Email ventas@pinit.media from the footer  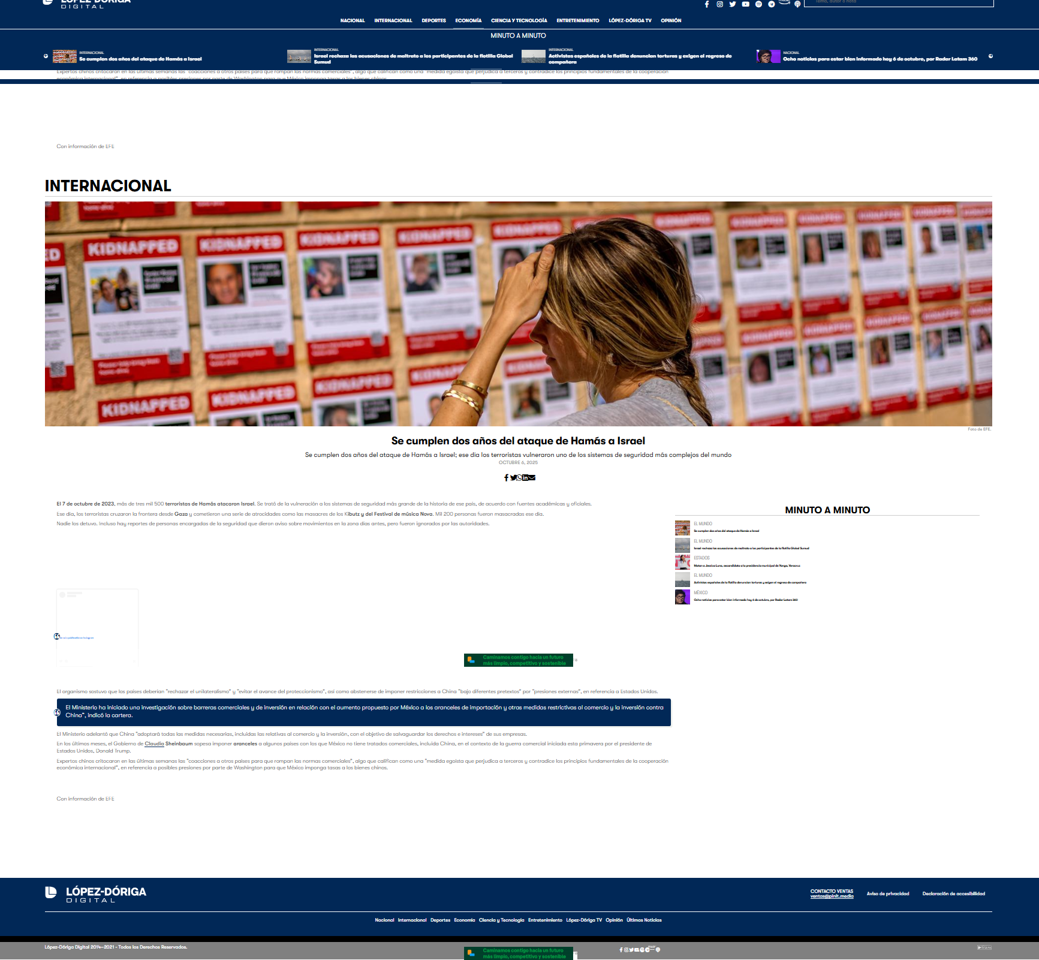click(832, 896)
